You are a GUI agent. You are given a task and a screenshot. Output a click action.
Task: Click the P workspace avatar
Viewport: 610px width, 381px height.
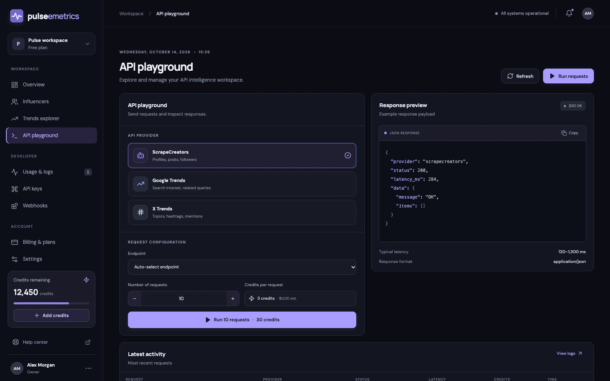click(x=18, y=44)
